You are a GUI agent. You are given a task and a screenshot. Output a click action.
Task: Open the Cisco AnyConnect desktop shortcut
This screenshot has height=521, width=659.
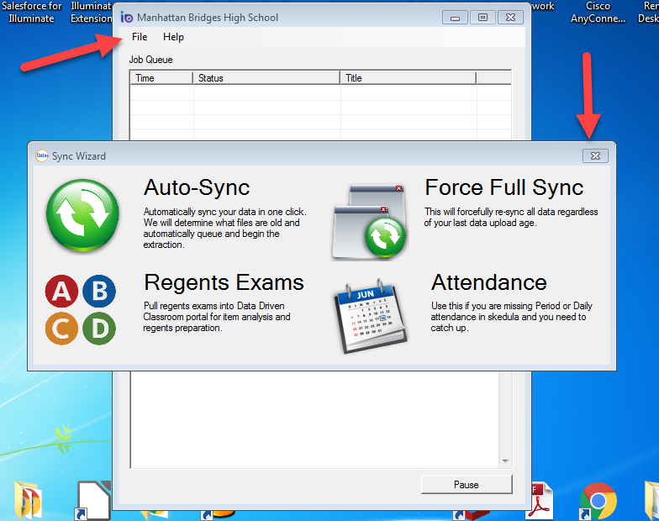598,12
